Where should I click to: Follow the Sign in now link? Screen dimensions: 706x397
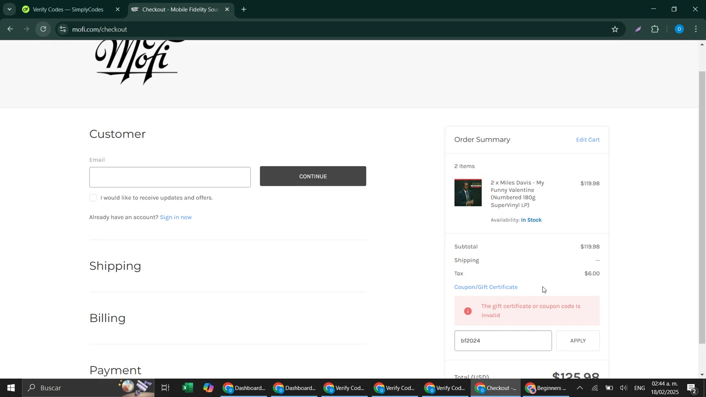[176, 217]
